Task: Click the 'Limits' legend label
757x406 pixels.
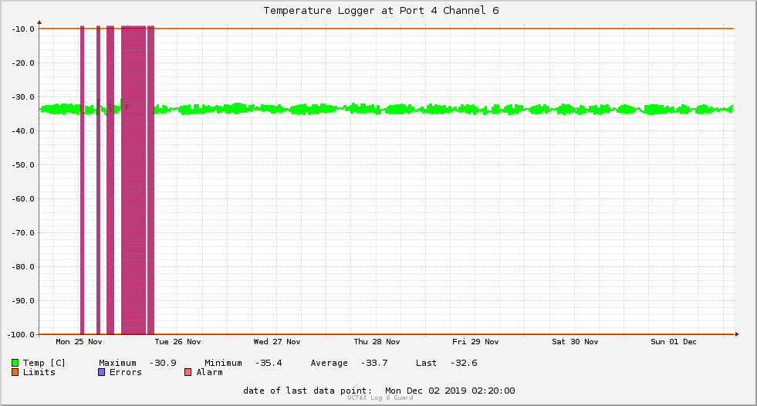Action: (39, 372)
